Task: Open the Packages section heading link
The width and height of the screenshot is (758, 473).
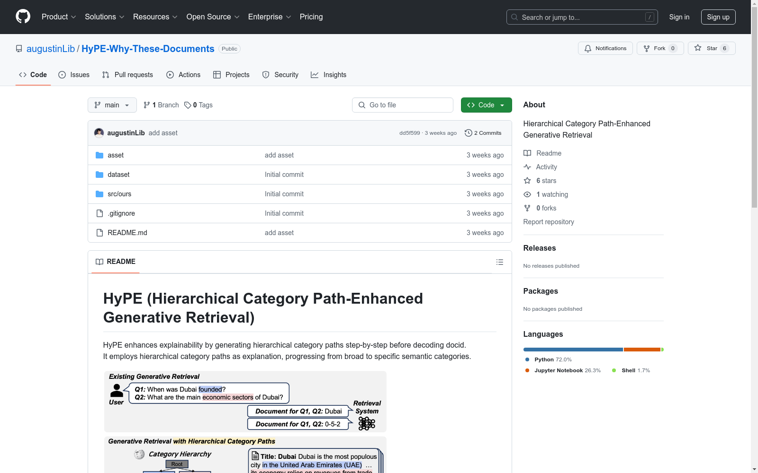Action: (541, 291)
